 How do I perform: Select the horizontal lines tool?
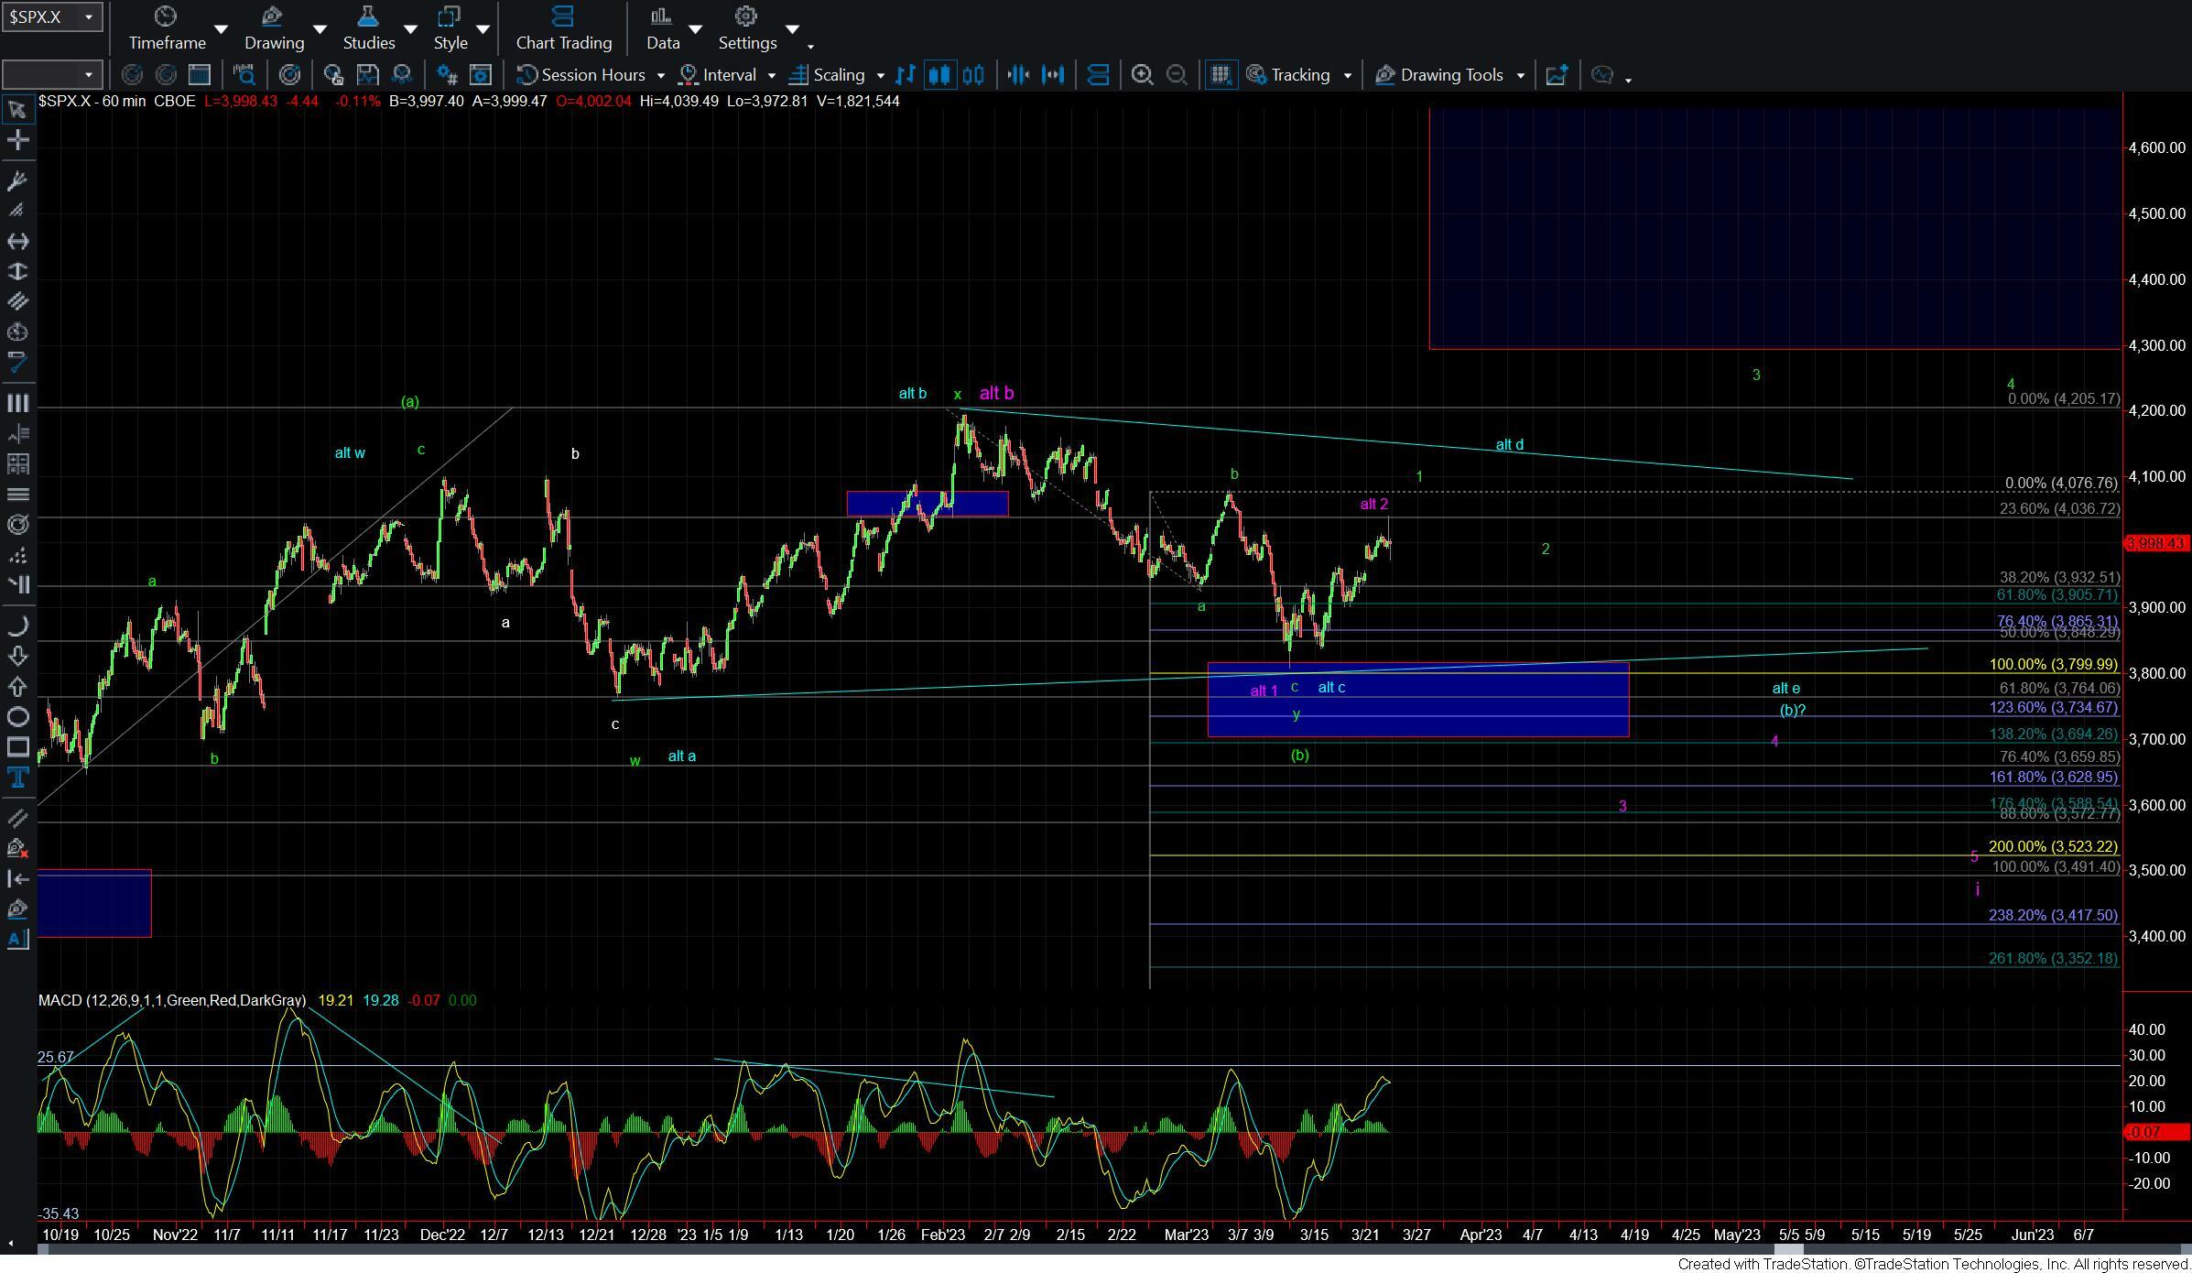click(x=17, y=495)
